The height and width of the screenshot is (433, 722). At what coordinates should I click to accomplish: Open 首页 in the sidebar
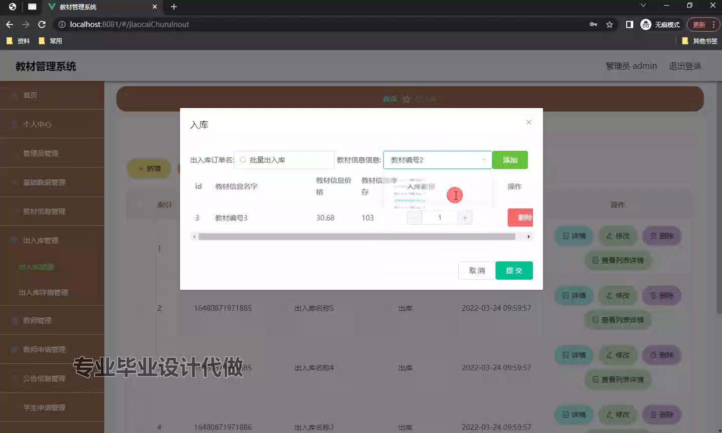pos(52,95)
